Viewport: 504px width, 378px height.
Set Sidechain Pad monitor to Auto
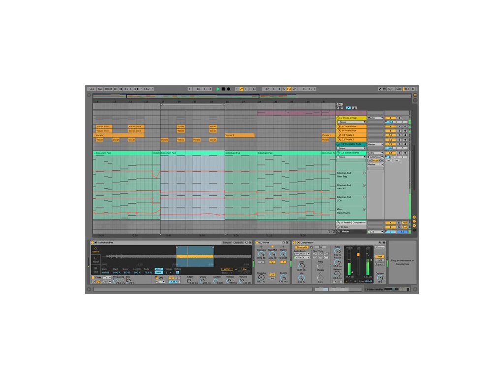[376, 160]
